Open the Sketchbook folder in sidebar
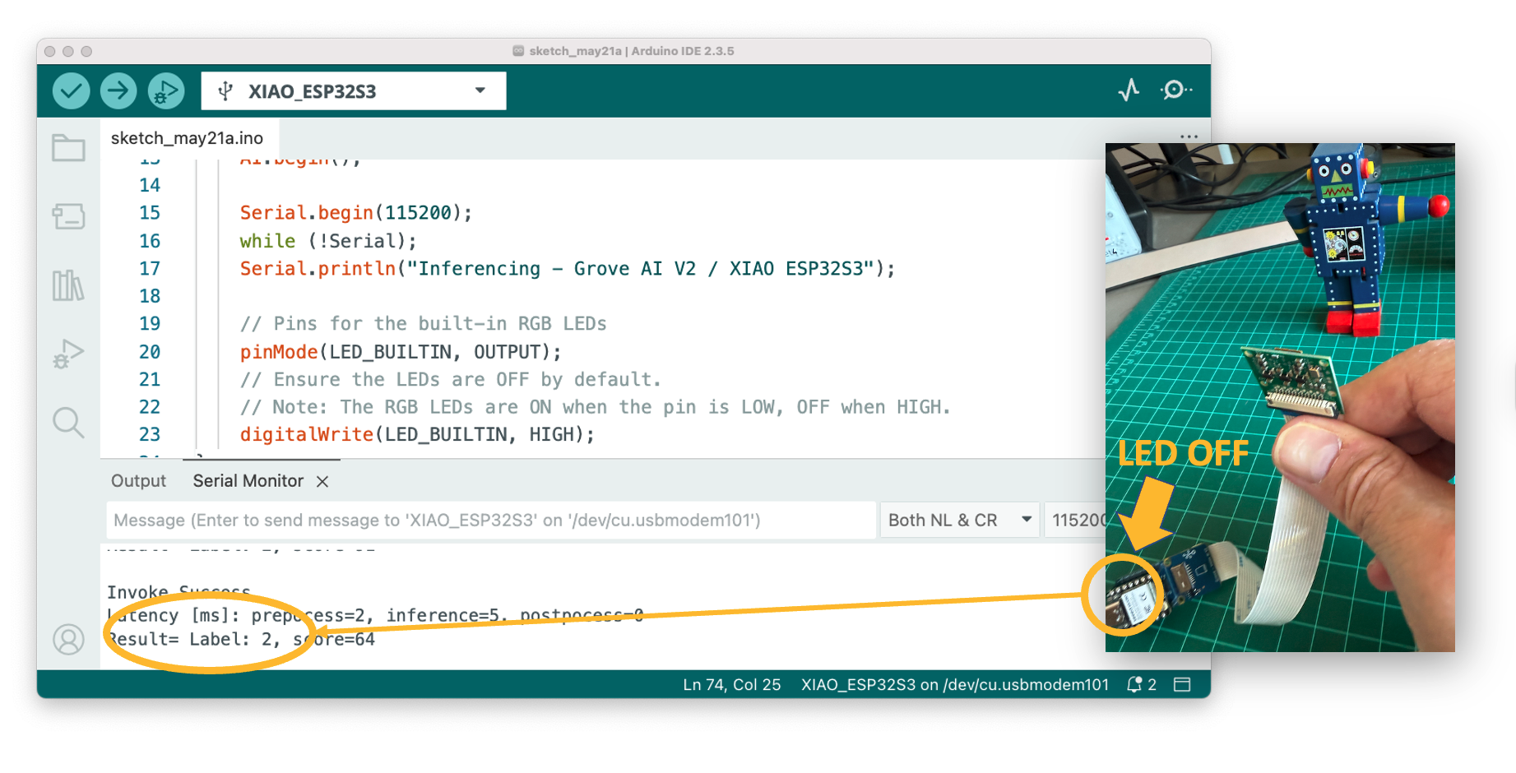Viewport: 1516px width, 773px height. coord(68,149)
